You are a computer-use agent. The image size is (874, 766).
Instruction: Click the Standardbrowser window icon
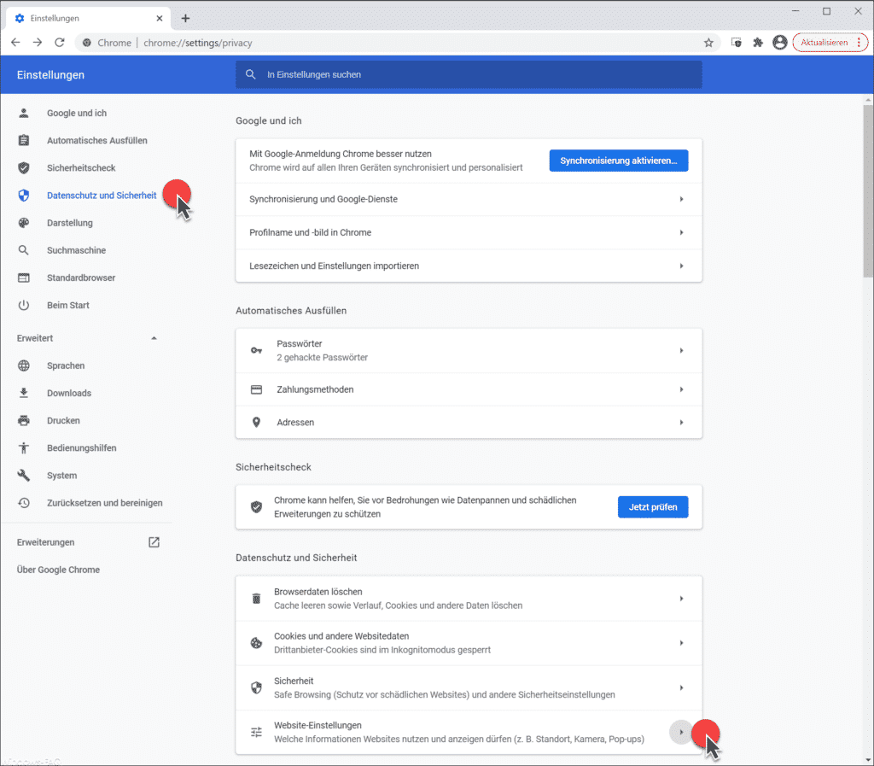(23, 278)
